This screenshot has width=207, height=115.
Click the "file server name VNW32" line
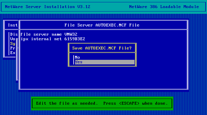[x=49, y=34]
